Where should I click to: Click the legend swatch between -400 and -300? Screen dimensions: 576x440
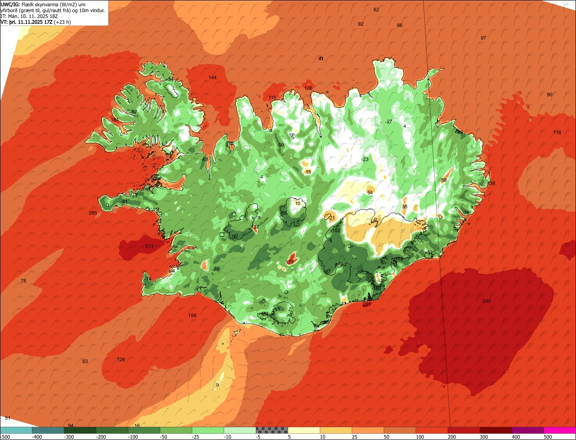[48, 430]
